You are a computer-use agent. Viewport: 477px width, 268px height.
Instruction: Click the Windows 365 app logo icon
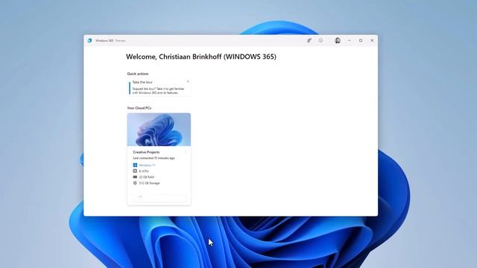(89, 40)
